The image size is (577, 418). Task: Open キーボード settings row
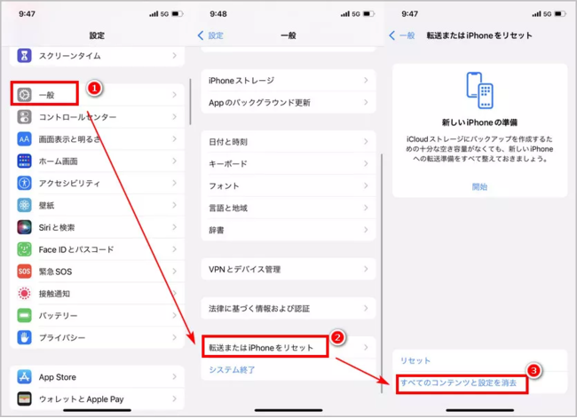[x=288, y=164]
